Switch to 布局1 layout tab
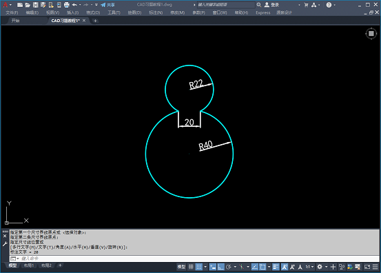The height and width of the screenshot is (273, 381). pyautogui.click(x=29, y=265)
